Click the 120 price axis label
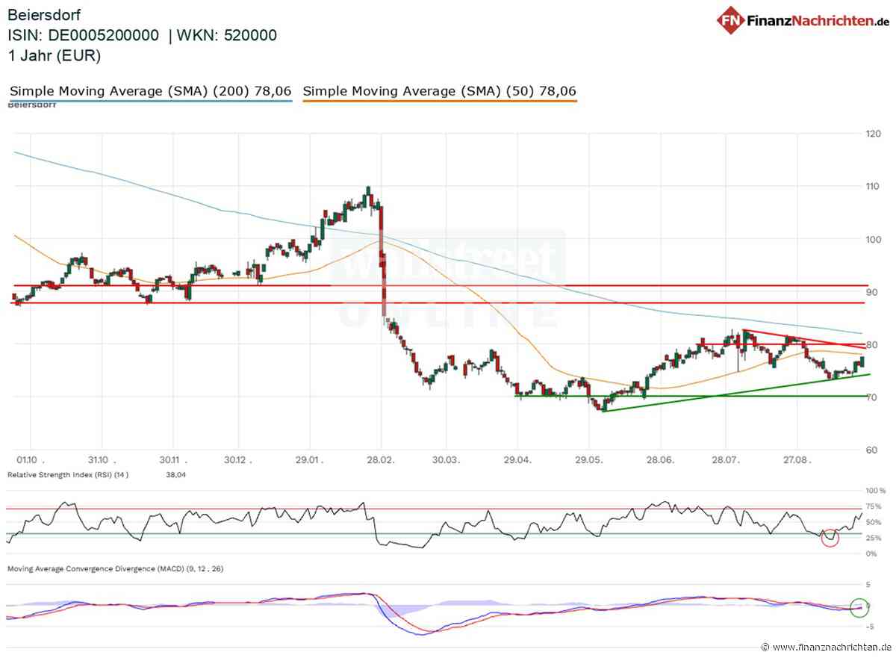 (872, 134)
